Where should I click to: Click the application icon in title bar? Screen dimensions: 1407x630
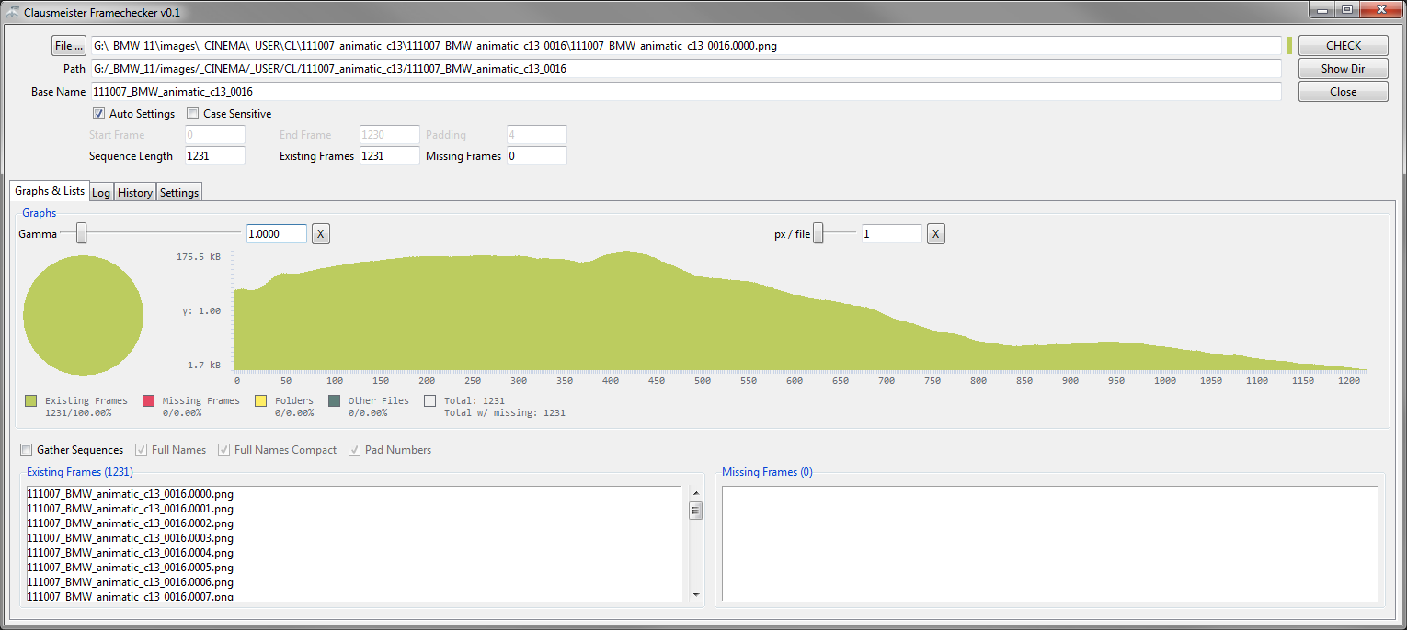[13, 11]
